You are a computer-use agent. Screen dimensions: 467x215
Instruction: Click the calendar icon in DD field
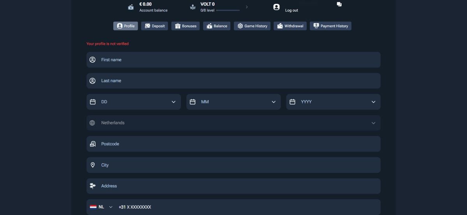pos(93,102)
